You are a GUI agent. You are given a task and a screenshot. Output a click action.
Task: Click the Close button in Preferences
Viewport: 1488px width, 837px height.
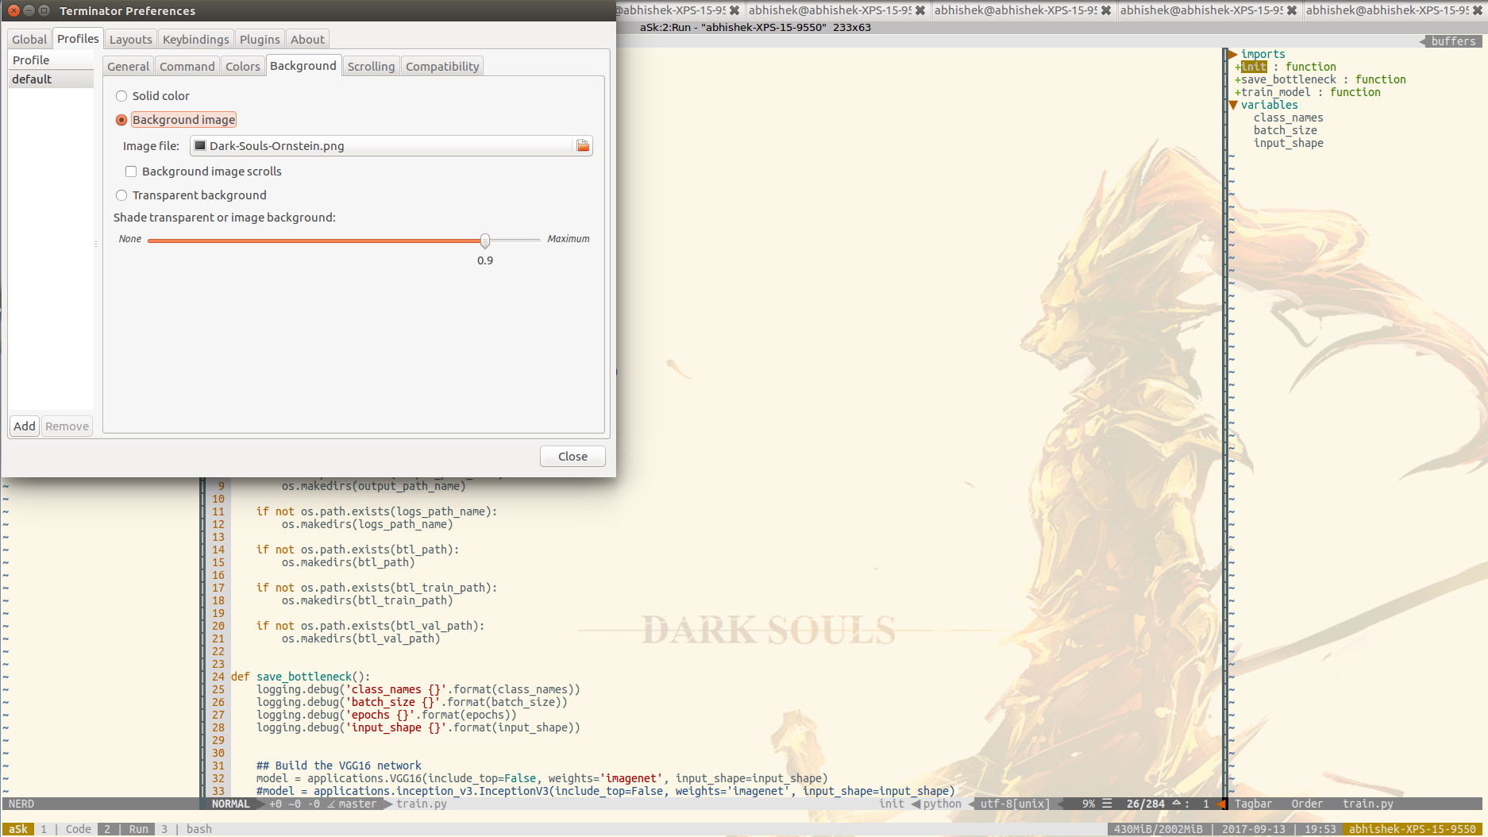572,456
